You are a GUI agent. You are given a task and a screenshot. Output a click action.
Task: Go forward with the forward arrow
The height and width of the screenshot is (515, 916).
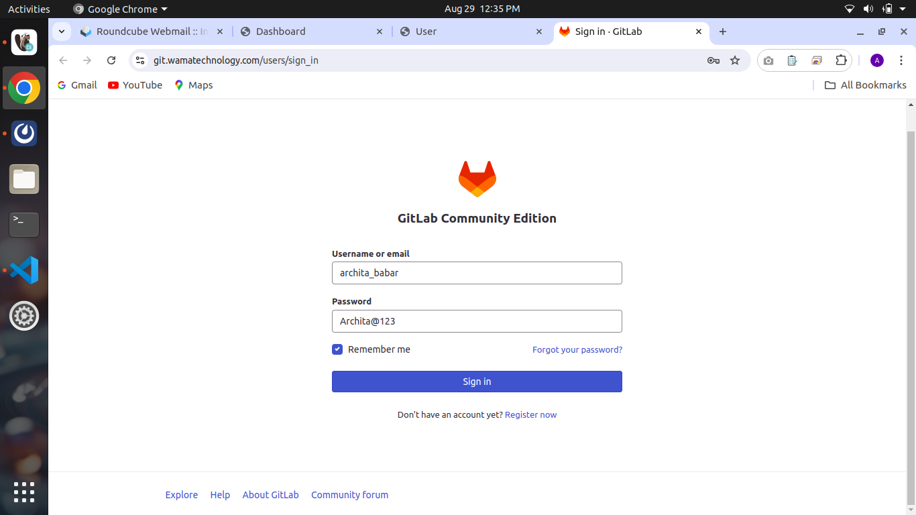coord(87,60)
